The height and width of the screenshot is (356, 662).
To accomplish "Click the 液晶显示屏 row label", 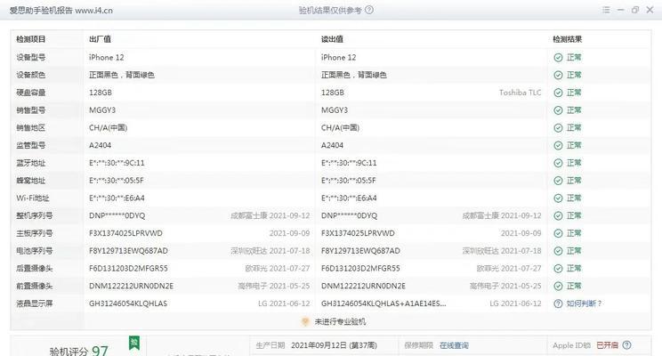I will tap(34, 303).
